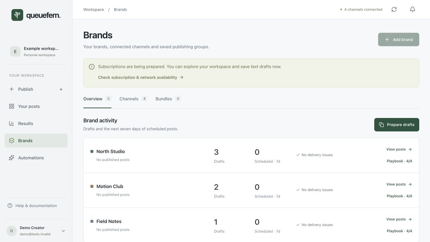430x242 pixels.
Task: Open North Studio Playbook 4/4
Action: 399,161
